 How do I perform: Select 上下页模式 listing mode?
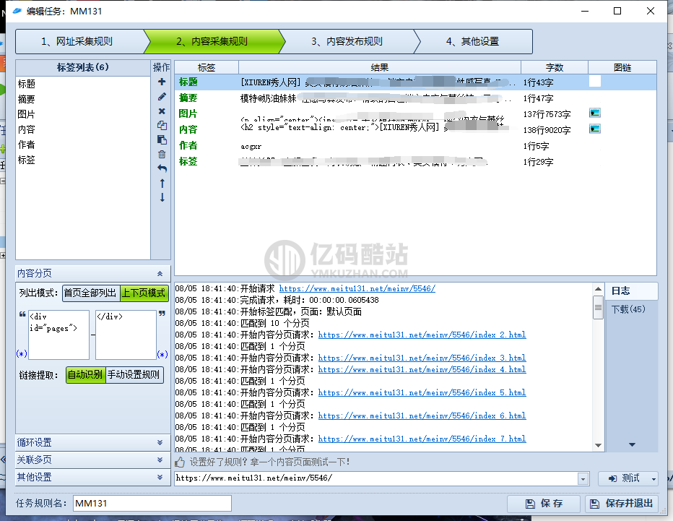(x=144, y=293)
